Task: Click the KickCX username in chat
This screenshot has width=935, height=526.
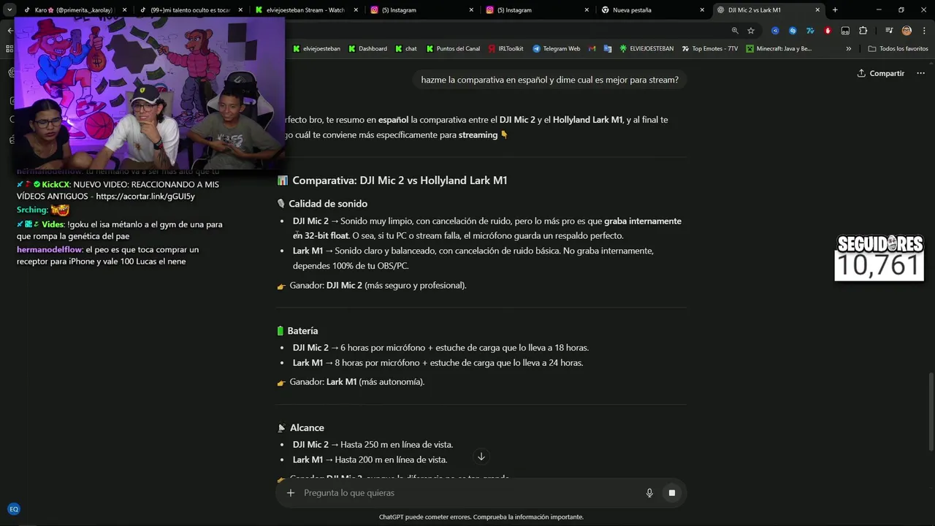Action: (56, 185)
